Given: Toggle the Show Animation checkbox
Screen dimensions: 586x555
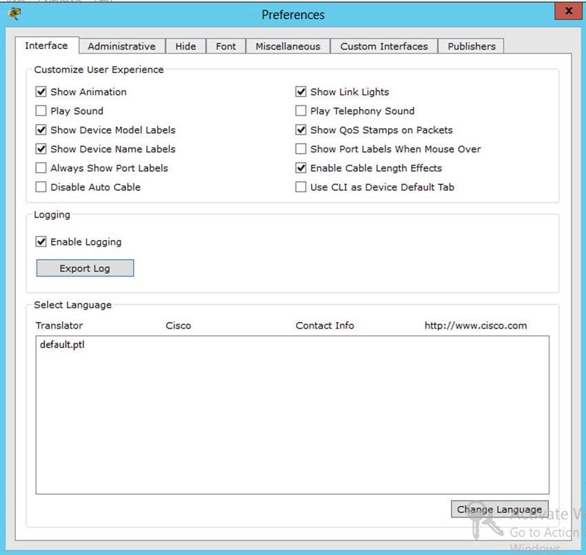Looking at the screenshot, I should [x=41, y=92].
